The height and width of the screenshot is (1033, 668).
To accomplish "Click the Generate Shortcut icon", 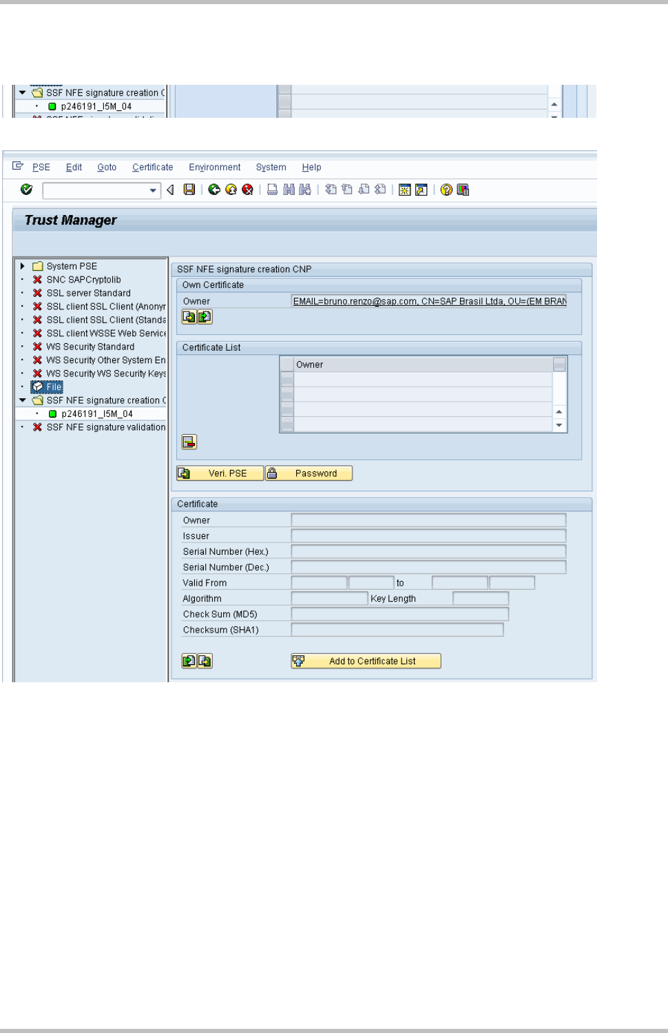I will click(421, 190).
